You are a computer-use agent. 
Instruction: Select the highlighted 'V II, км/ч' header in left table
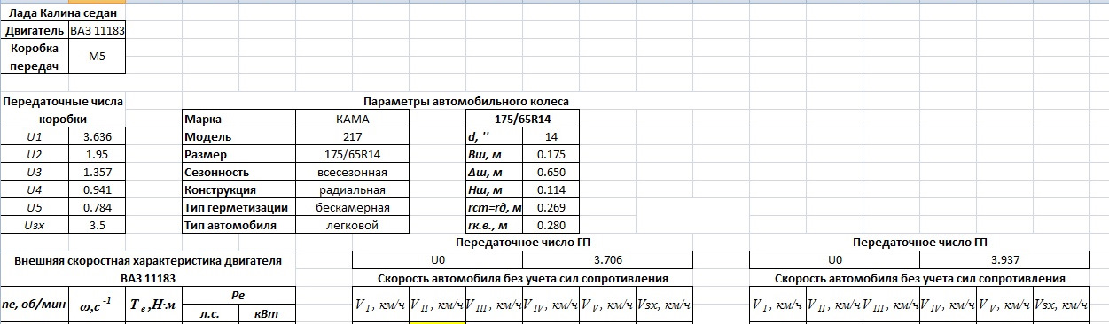click(x=437, y=305)
